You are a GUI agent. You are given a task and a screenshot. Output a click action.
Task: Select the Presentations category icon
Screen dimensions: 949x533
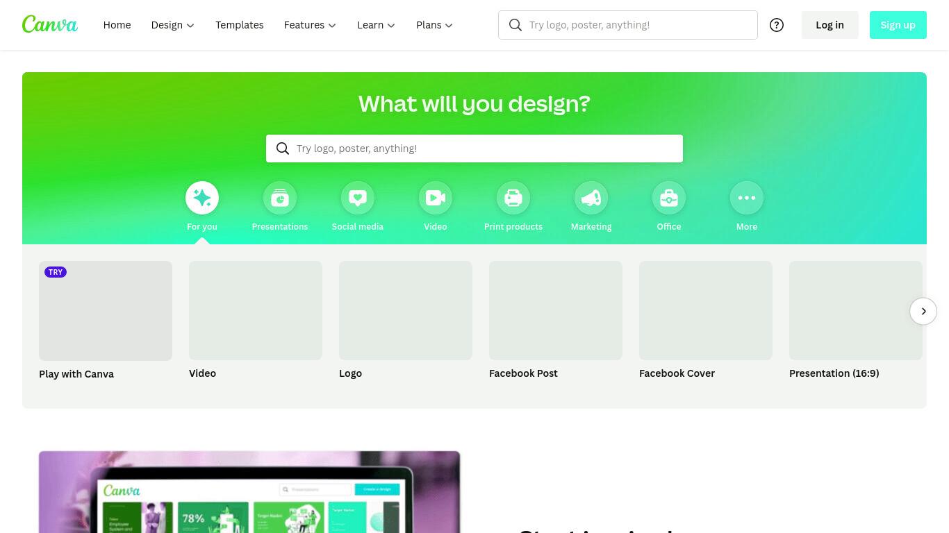click(280, 198)
